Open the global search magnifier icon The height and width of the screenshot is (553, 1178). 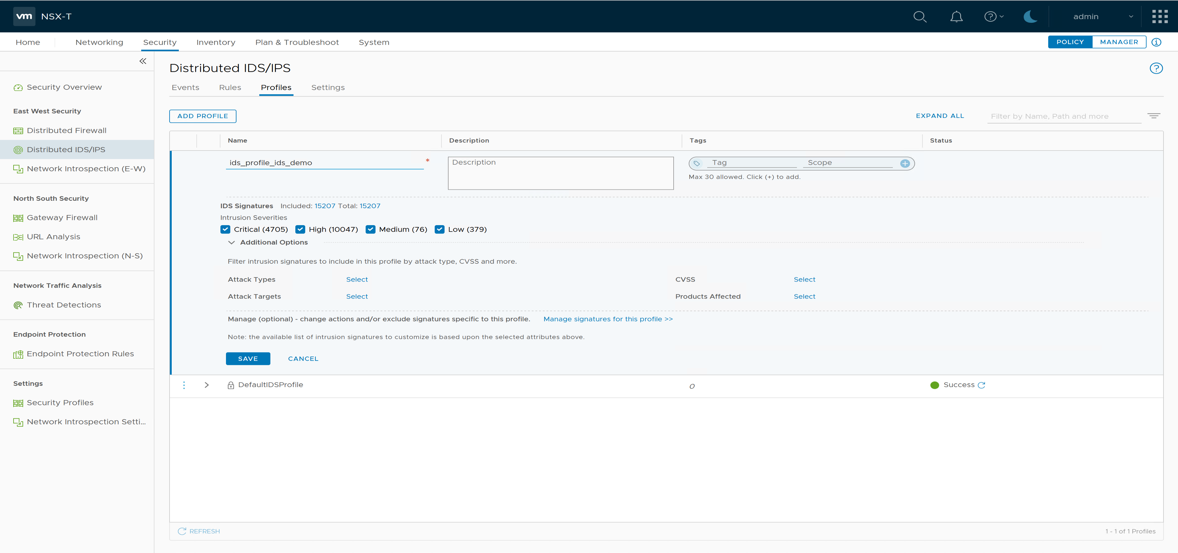[x=920, y=17]
